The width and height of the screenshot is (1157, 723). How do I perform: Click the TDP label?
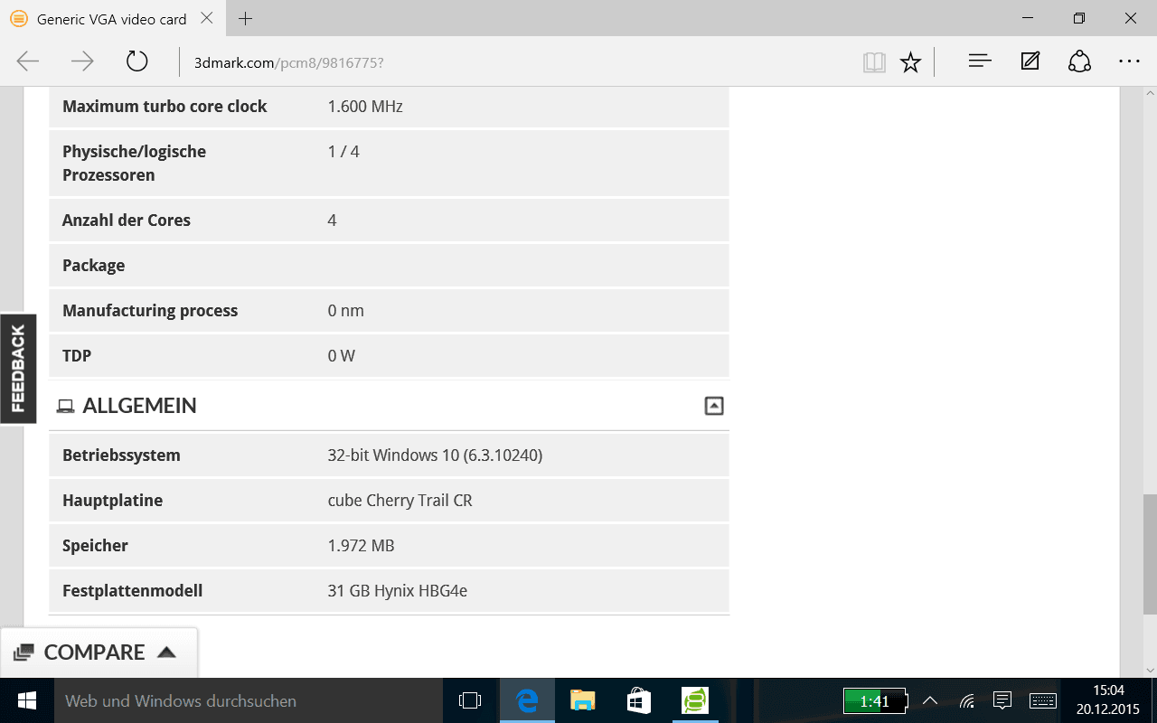tap(77, 356)
